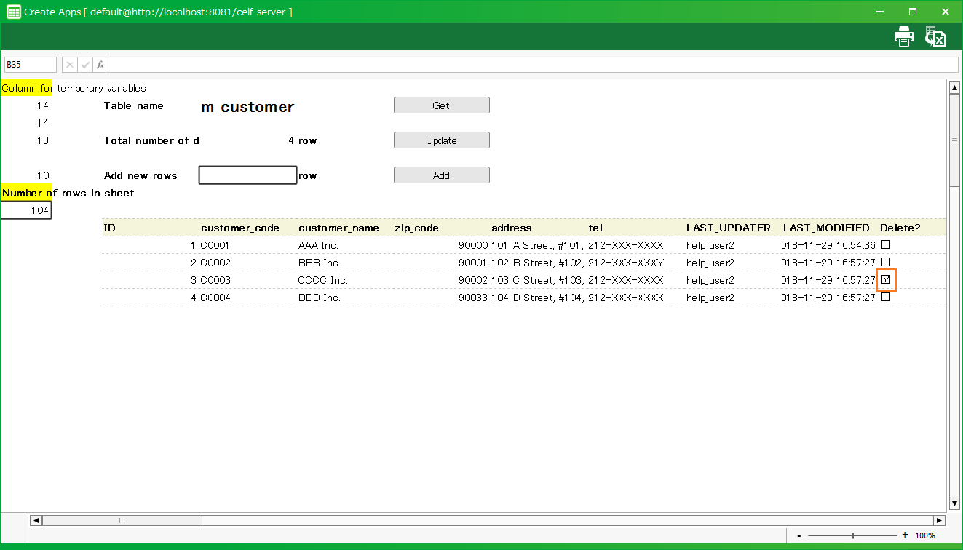
Task: Click the zoom out minus icon
Action: pyautogui.click(x=799, y=535)
